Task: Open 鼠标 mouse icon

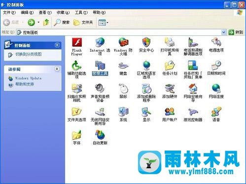Action: click(123, 91)
